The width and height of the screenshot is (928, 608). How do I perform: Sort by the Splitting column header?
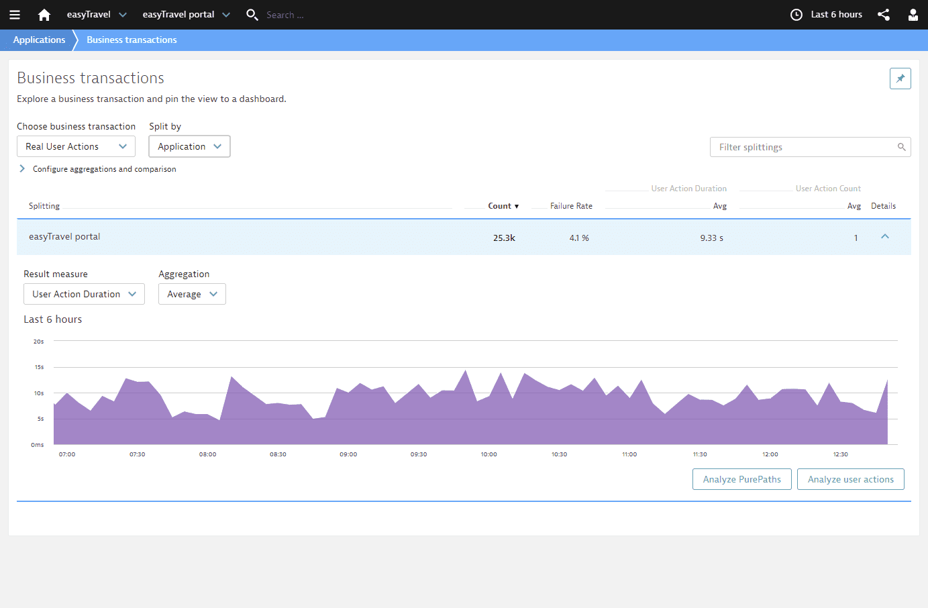click(44, 206)
